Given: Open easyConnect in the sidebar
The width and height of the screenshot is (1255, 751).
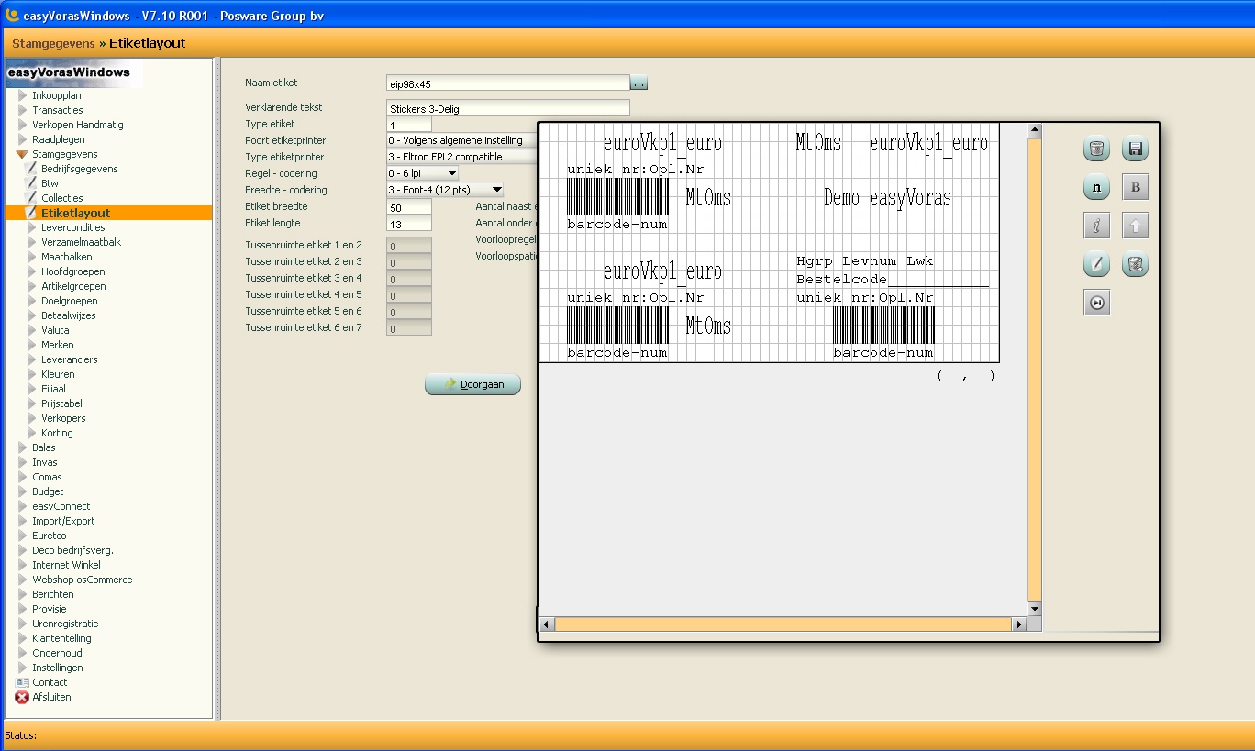Looking at the screenshot, I should click(61, 506).
